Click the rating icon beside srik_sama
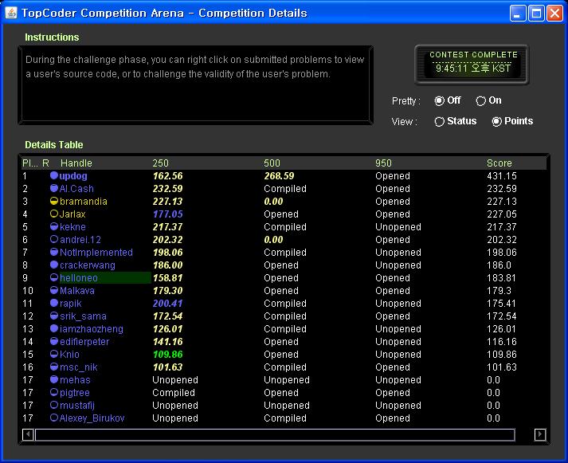This screenshot has height=463, width=568. click(x=54, y=316)
